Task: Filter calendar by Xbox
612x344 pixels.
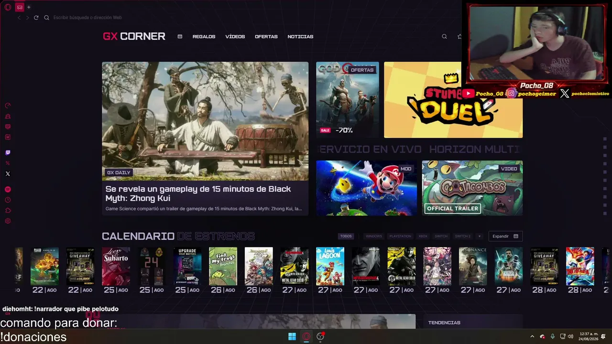Action: point(423,236)
